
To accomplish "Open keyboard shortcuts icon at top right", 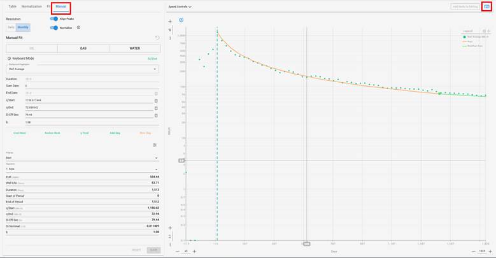I will (486, 6).
